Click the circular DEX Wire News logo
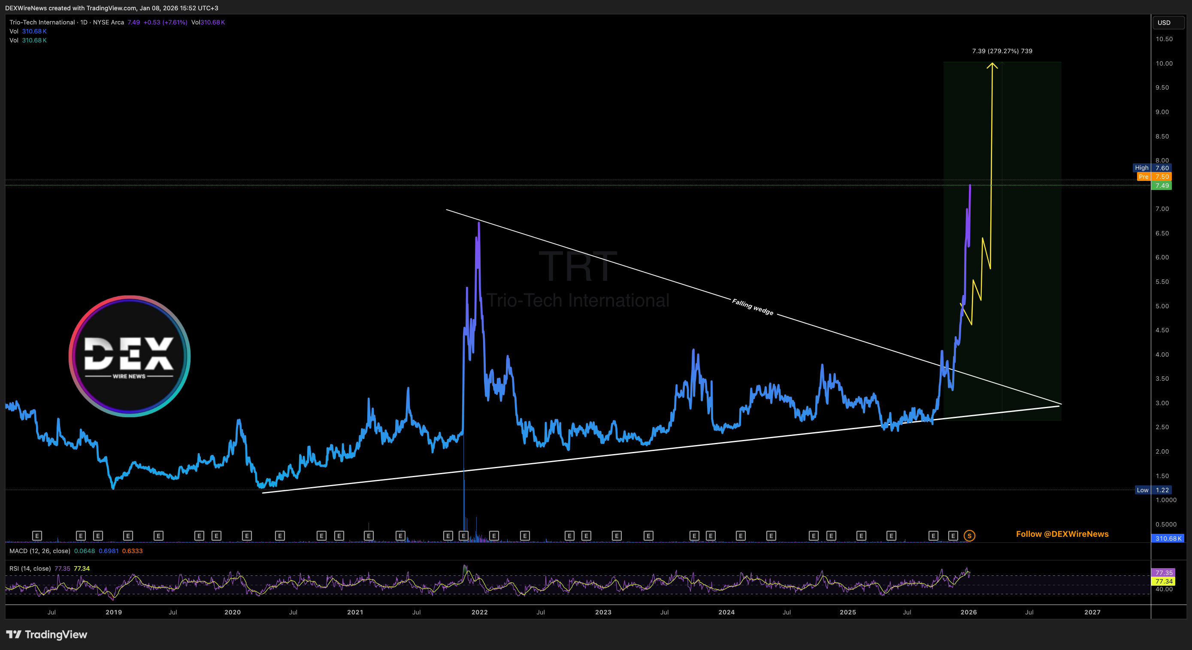Viewport: 1192px width, 650px height. (x=130, y=356)
